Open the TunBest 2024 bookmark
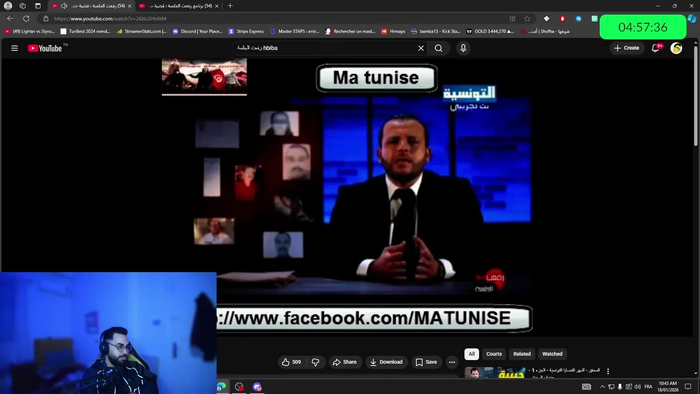 (85, 31)
